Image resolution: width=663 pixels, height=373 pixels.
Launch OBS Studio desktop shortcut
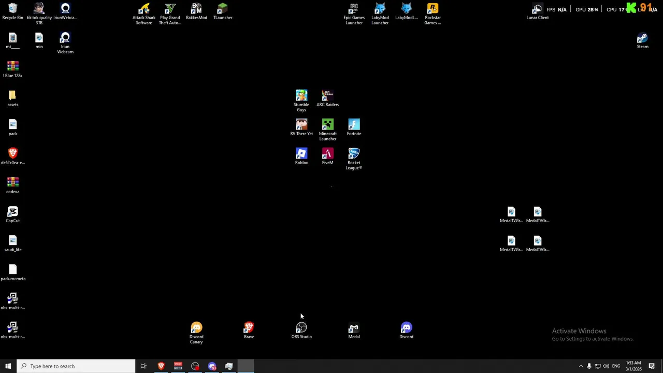301,331
